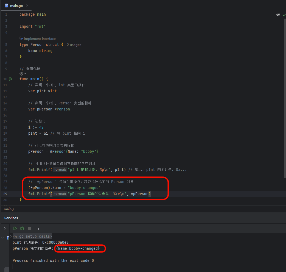This screenshot has height=272, width=286.
Task: Click the Implement interface code lens
Action: 38,39
